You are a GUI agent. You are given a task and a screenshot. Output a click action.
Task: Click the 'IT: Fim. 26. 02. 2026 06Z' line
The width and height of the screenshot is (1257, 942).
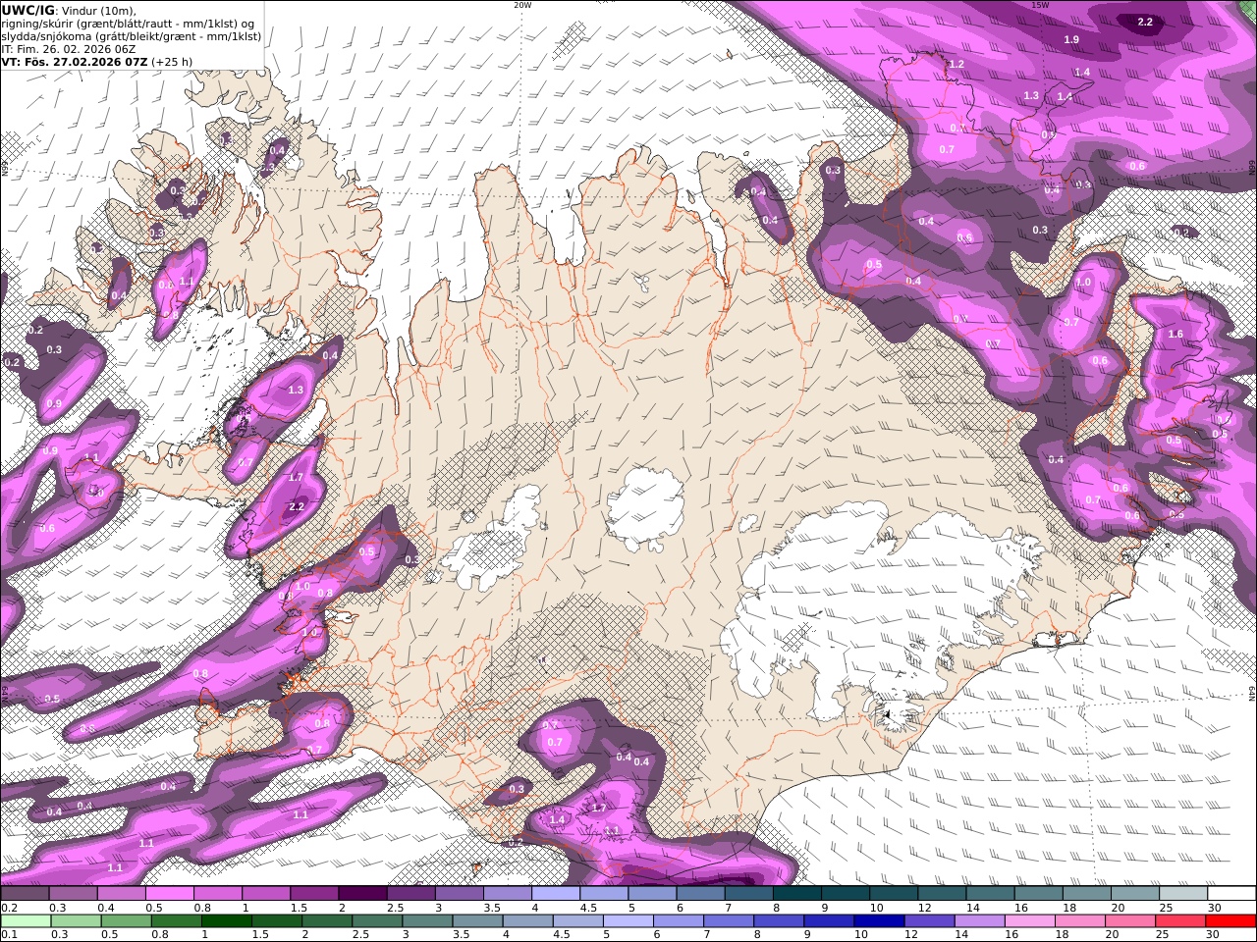click(69, 49)
